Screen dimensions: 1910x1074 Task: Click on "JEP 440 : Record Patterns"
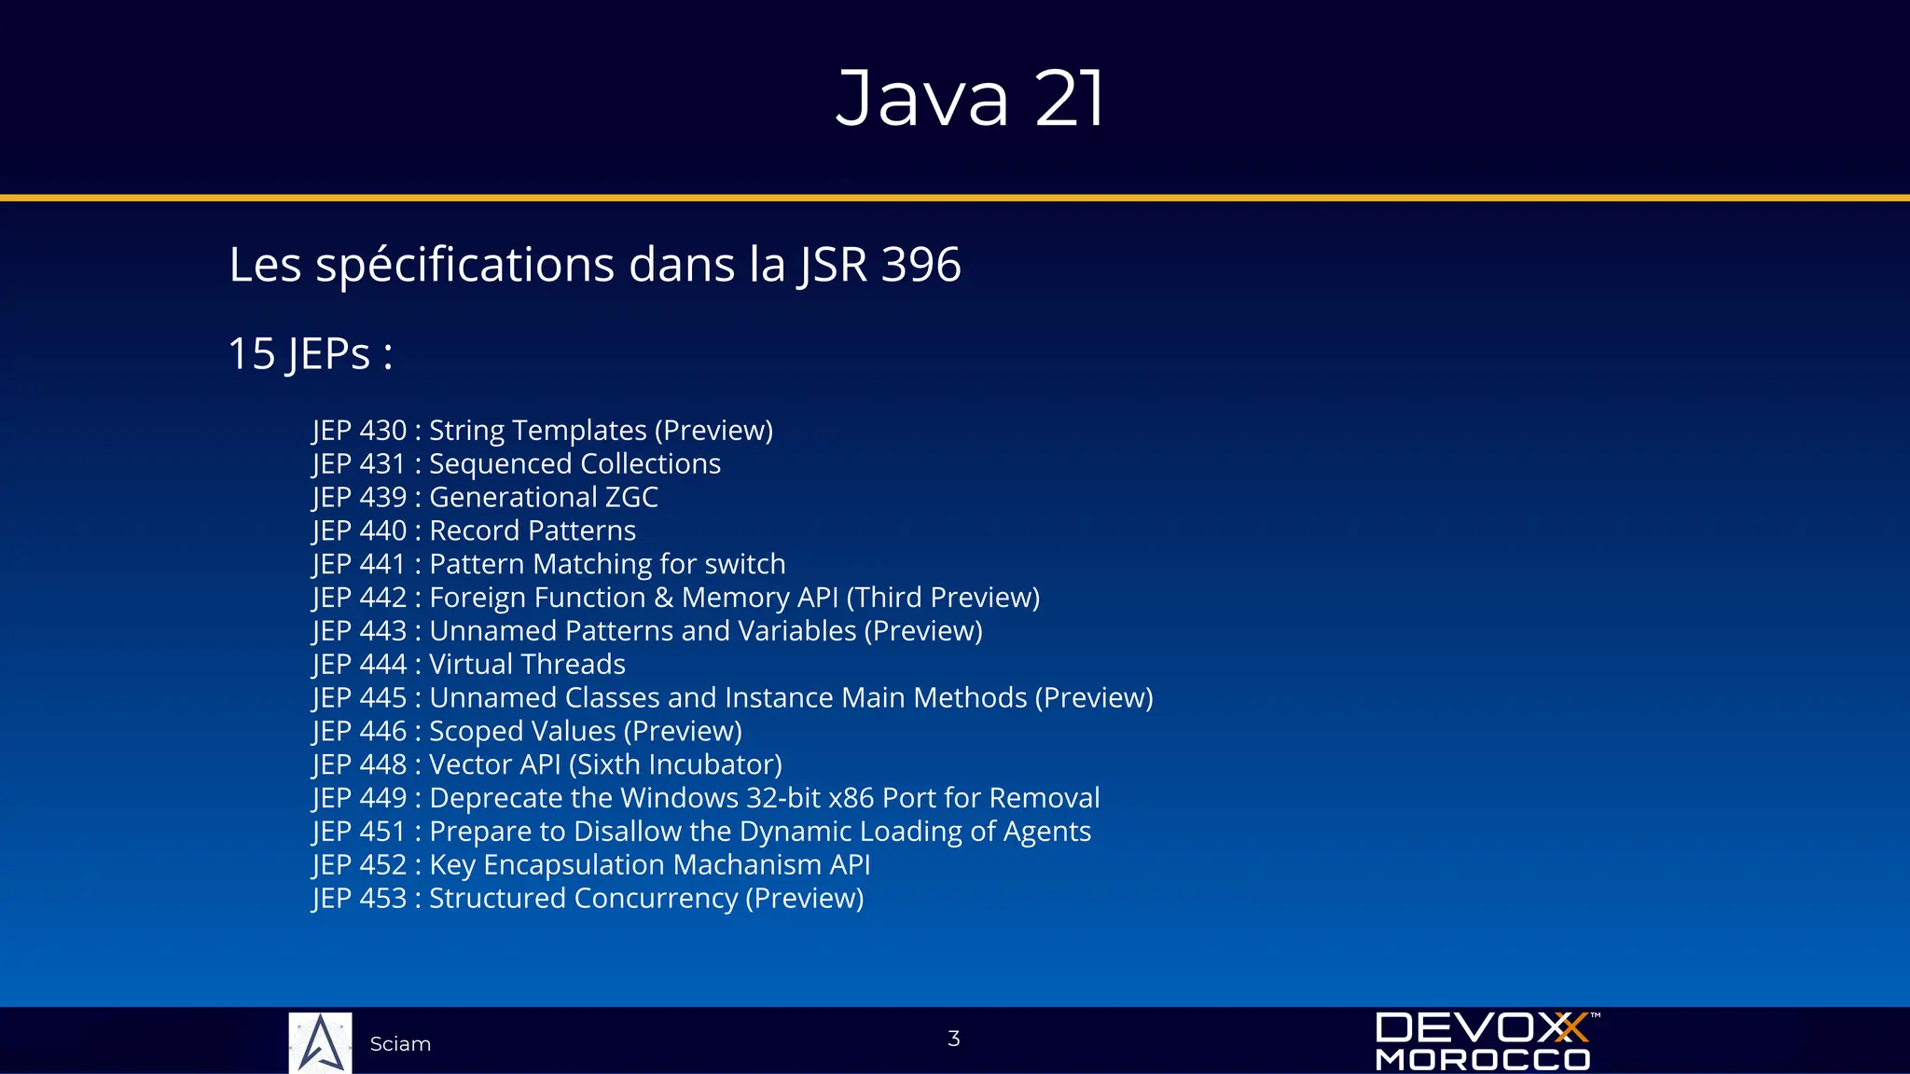coord(474,531)
